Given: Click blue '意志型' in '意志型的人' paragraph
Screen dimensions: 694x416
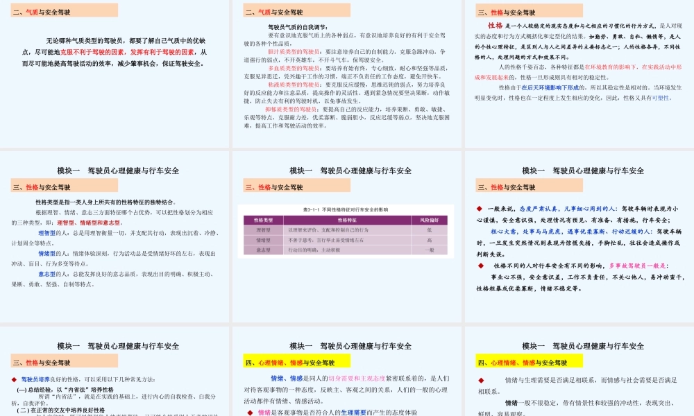Looking at the screenshot, I should [x=47, y=274].
